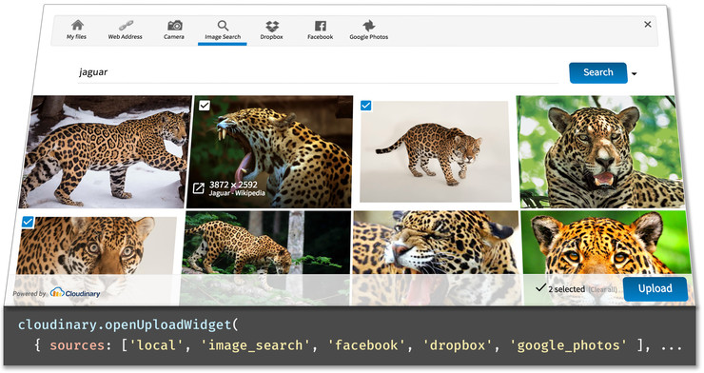Expand the dropdown arrow beside Search

(635, 73)
